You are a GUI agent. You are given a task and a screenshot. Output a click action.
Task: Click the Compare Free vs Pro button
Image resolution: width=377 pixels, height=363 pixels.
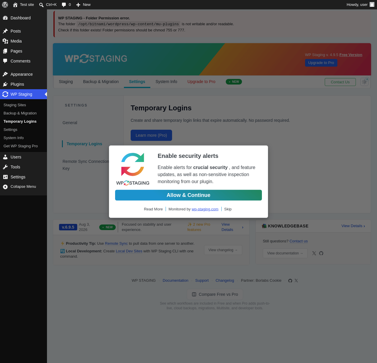(x=215, y=294)
